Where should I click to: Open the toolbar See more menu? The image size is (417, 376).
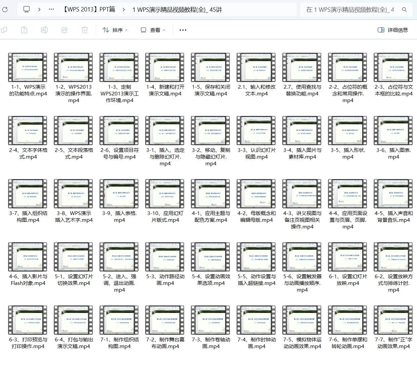point(183,30)
